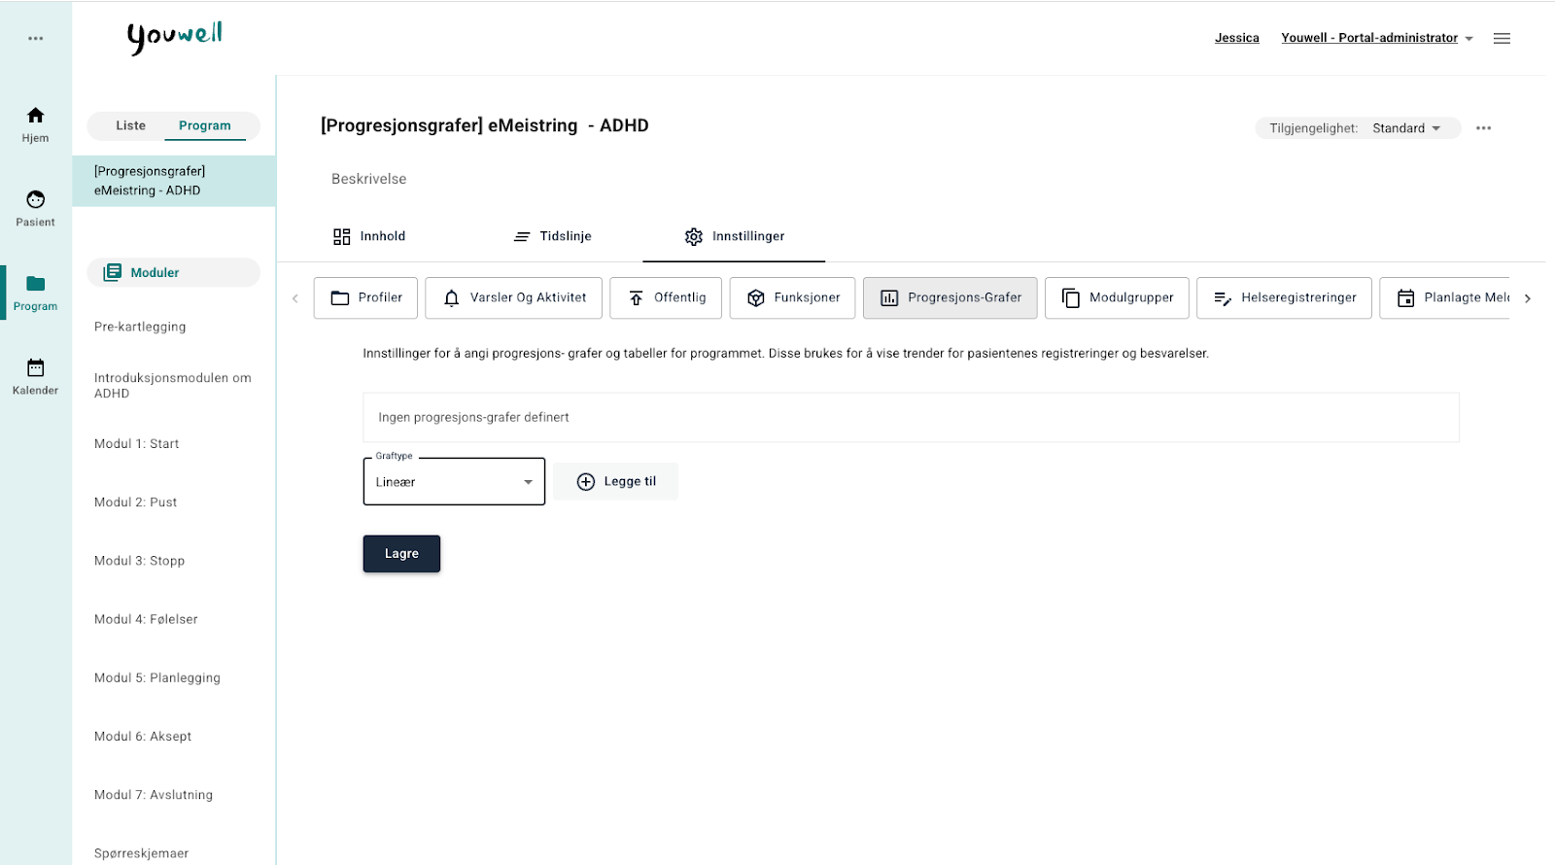Image resolution: width=1555 pixels, height=865 pixels.
Task: Open the Innhold tab
Action: [x=369, y=236]
